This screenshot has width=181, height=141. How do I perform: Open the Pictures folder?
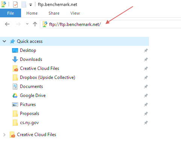pos(28,105)
